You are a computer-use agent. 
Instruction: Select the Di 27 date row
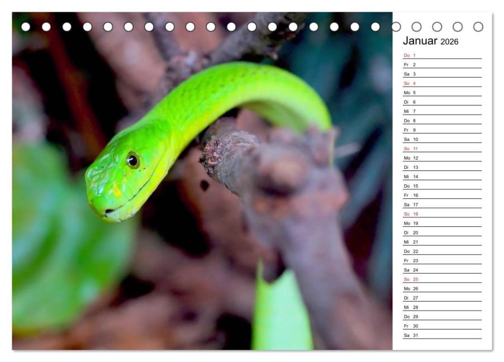(x=441, y=298)
